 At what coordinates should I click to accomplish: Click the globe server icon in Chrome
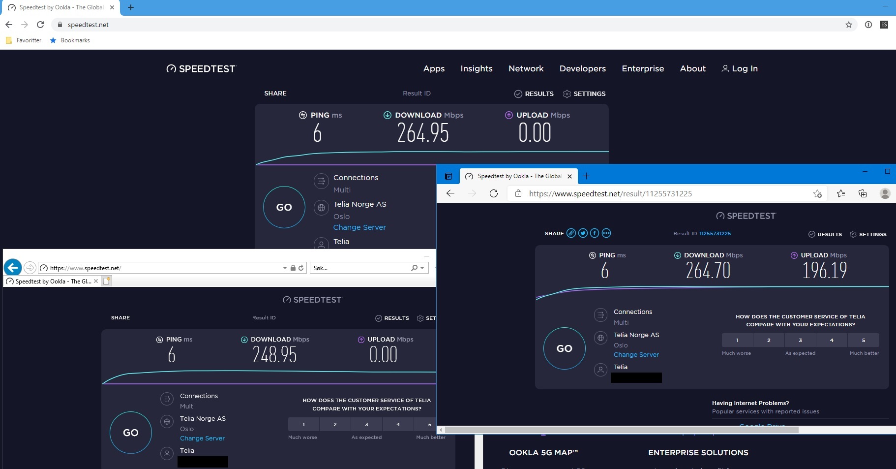pyautogui.click(x=321, y=208)
